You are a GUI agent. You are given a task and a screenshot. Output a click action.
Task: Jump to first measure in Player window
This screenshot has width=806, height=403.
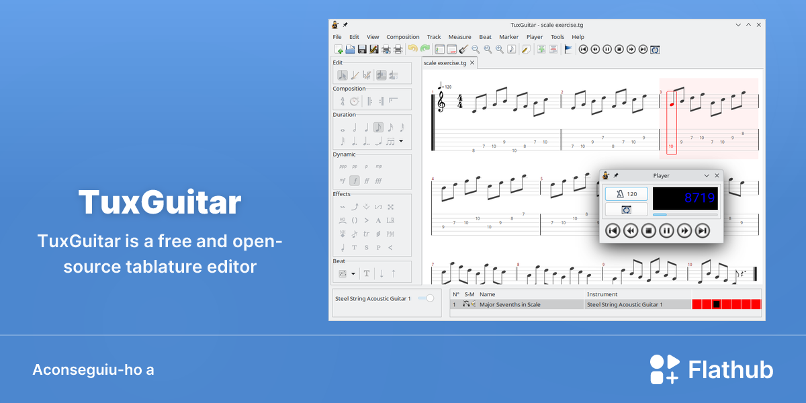[x=612, y=231]
